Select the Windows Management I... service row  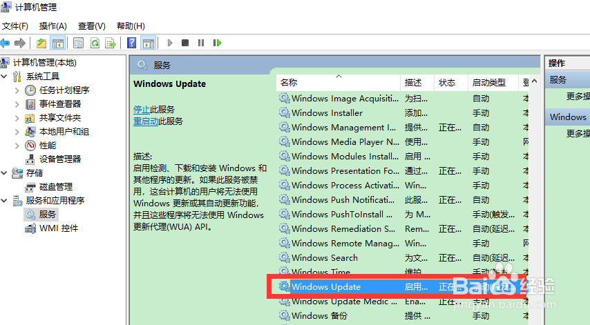pos(403,128)
